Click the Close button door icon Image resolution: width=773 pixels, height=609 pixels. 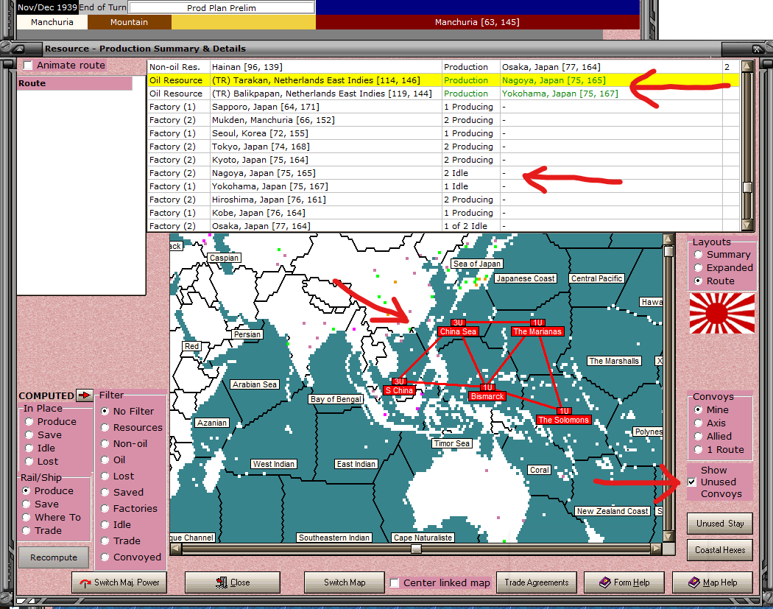click(222, 582)
